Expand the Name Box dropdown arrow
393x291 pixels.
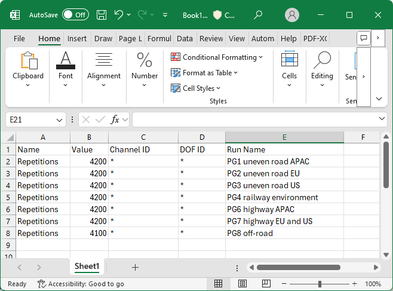point(59,120)
